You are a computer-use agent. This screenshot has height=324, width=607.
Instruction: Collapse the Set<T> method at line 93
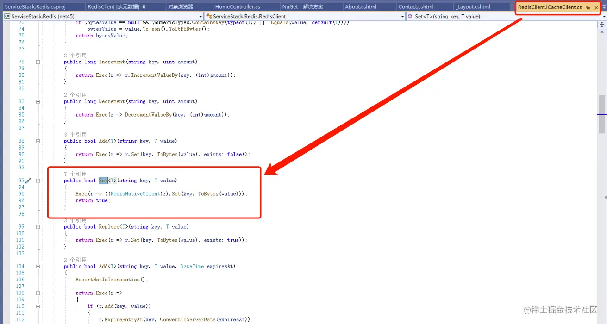[x=38, y=181]
